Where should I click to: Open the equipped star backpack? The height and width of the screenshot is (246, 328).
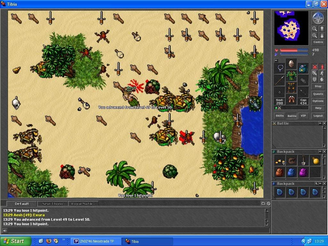[x=303, y=69]
